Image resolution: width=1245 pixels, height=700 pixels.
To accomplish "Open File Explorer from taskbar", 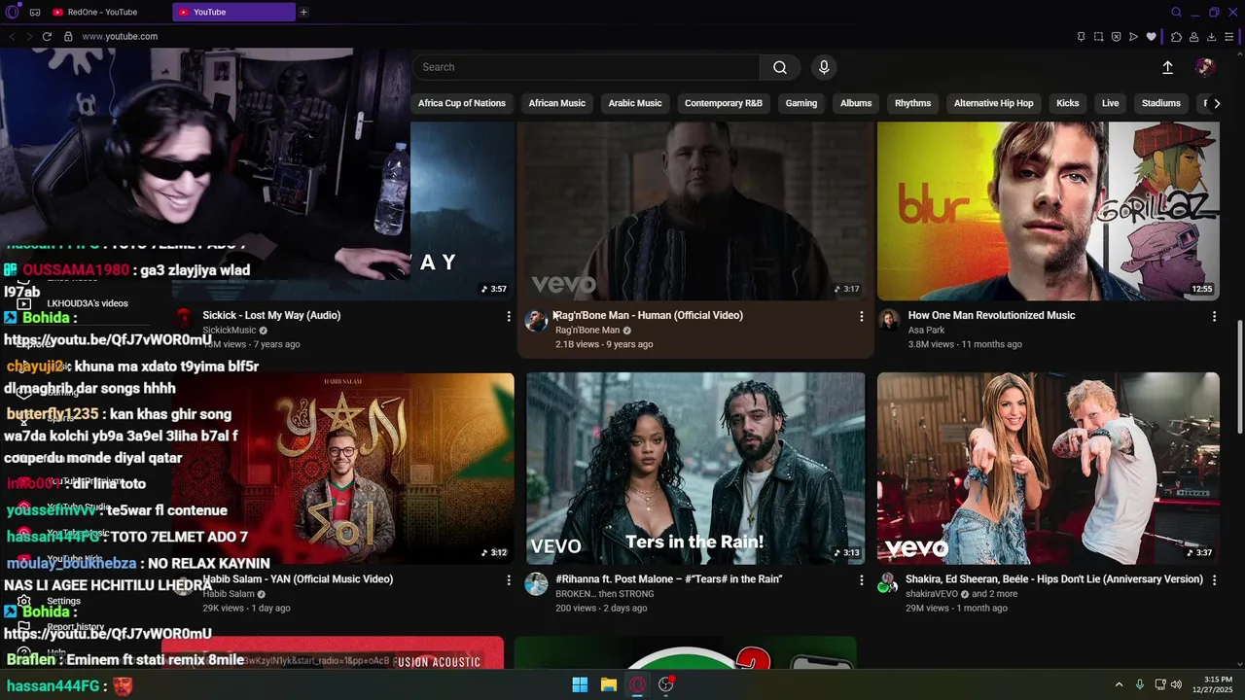I will tap(609, 684).
